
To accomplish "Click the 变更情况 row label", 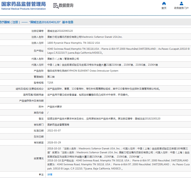I will pyautogui.click(x=39, y=158).
